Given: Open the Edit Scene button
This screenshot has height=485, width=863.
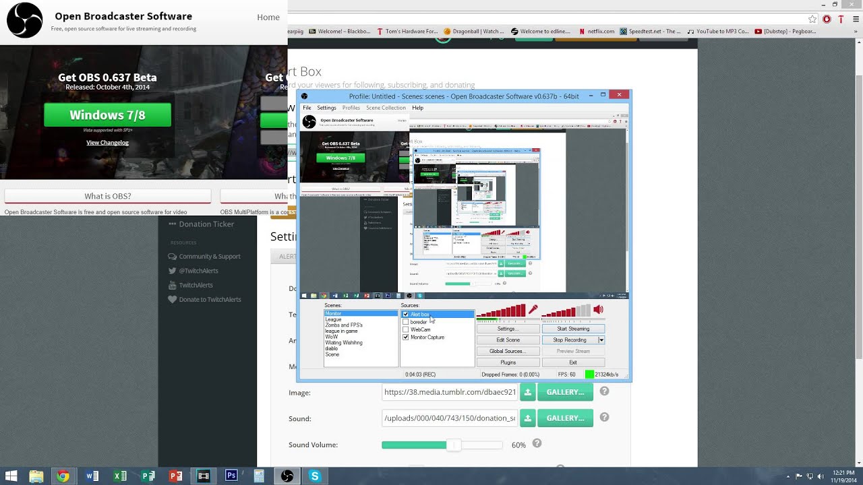Looking at the screenshot, I should 508,340.
